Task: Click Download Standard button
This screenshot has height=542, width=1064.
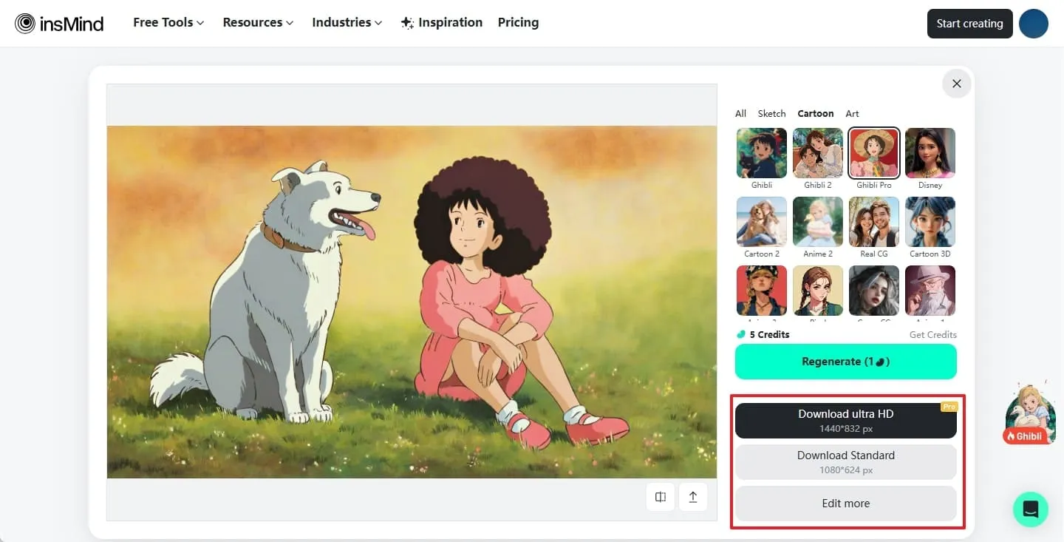Action: coord(846,462)
